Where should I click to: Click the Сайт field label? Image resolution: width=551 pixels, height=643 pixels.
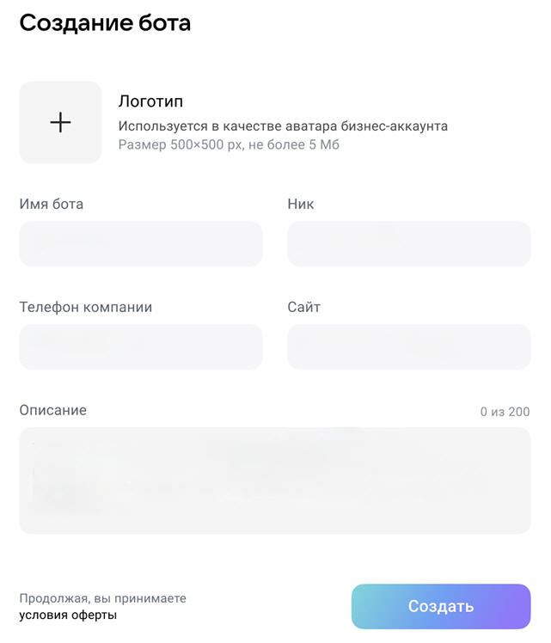point(304,307)
